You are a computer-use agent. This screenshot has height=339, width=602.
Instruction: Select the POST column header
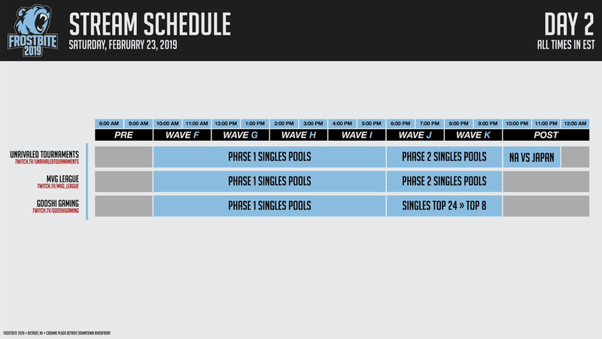click(546, 135)
